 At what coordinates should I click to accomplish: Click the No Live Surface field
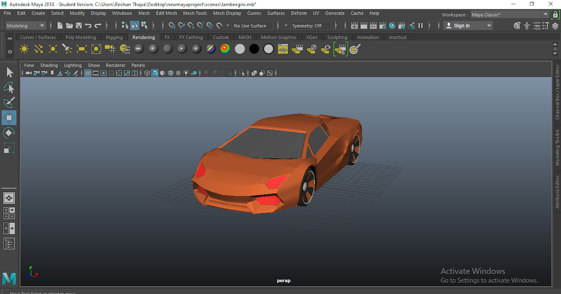252,26
